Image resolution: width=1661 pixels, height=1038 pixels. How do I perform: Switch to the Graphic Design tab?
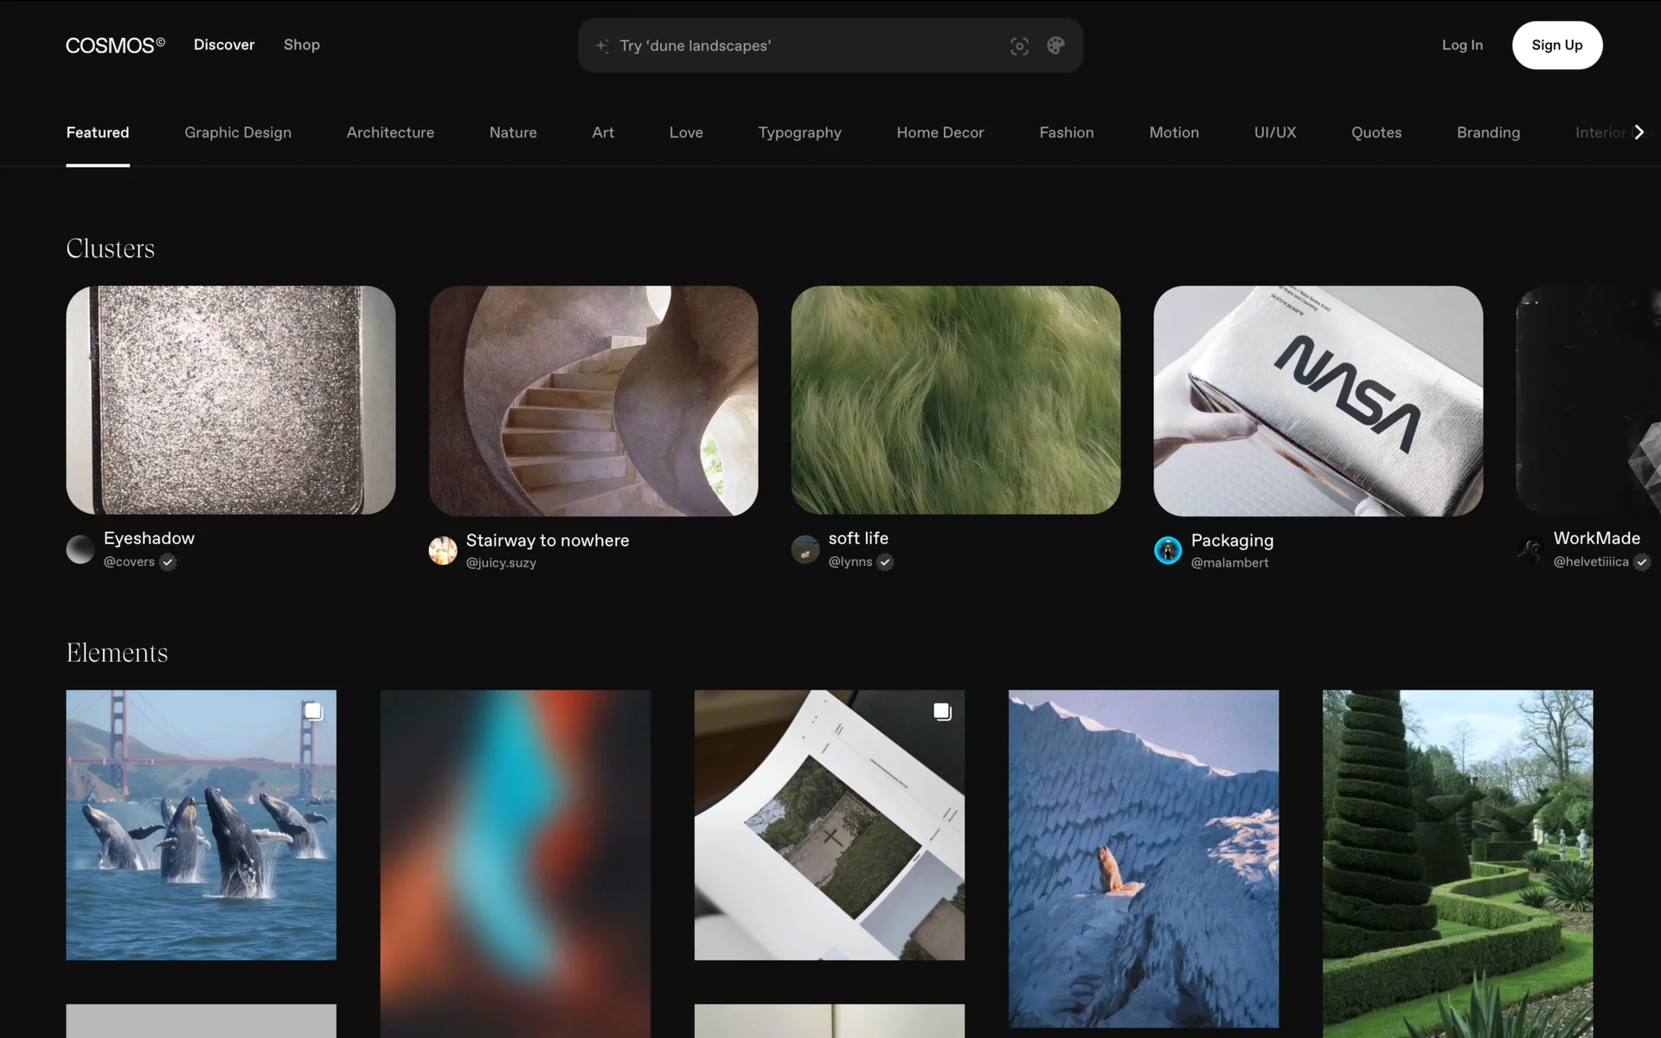tap(238, 132)
